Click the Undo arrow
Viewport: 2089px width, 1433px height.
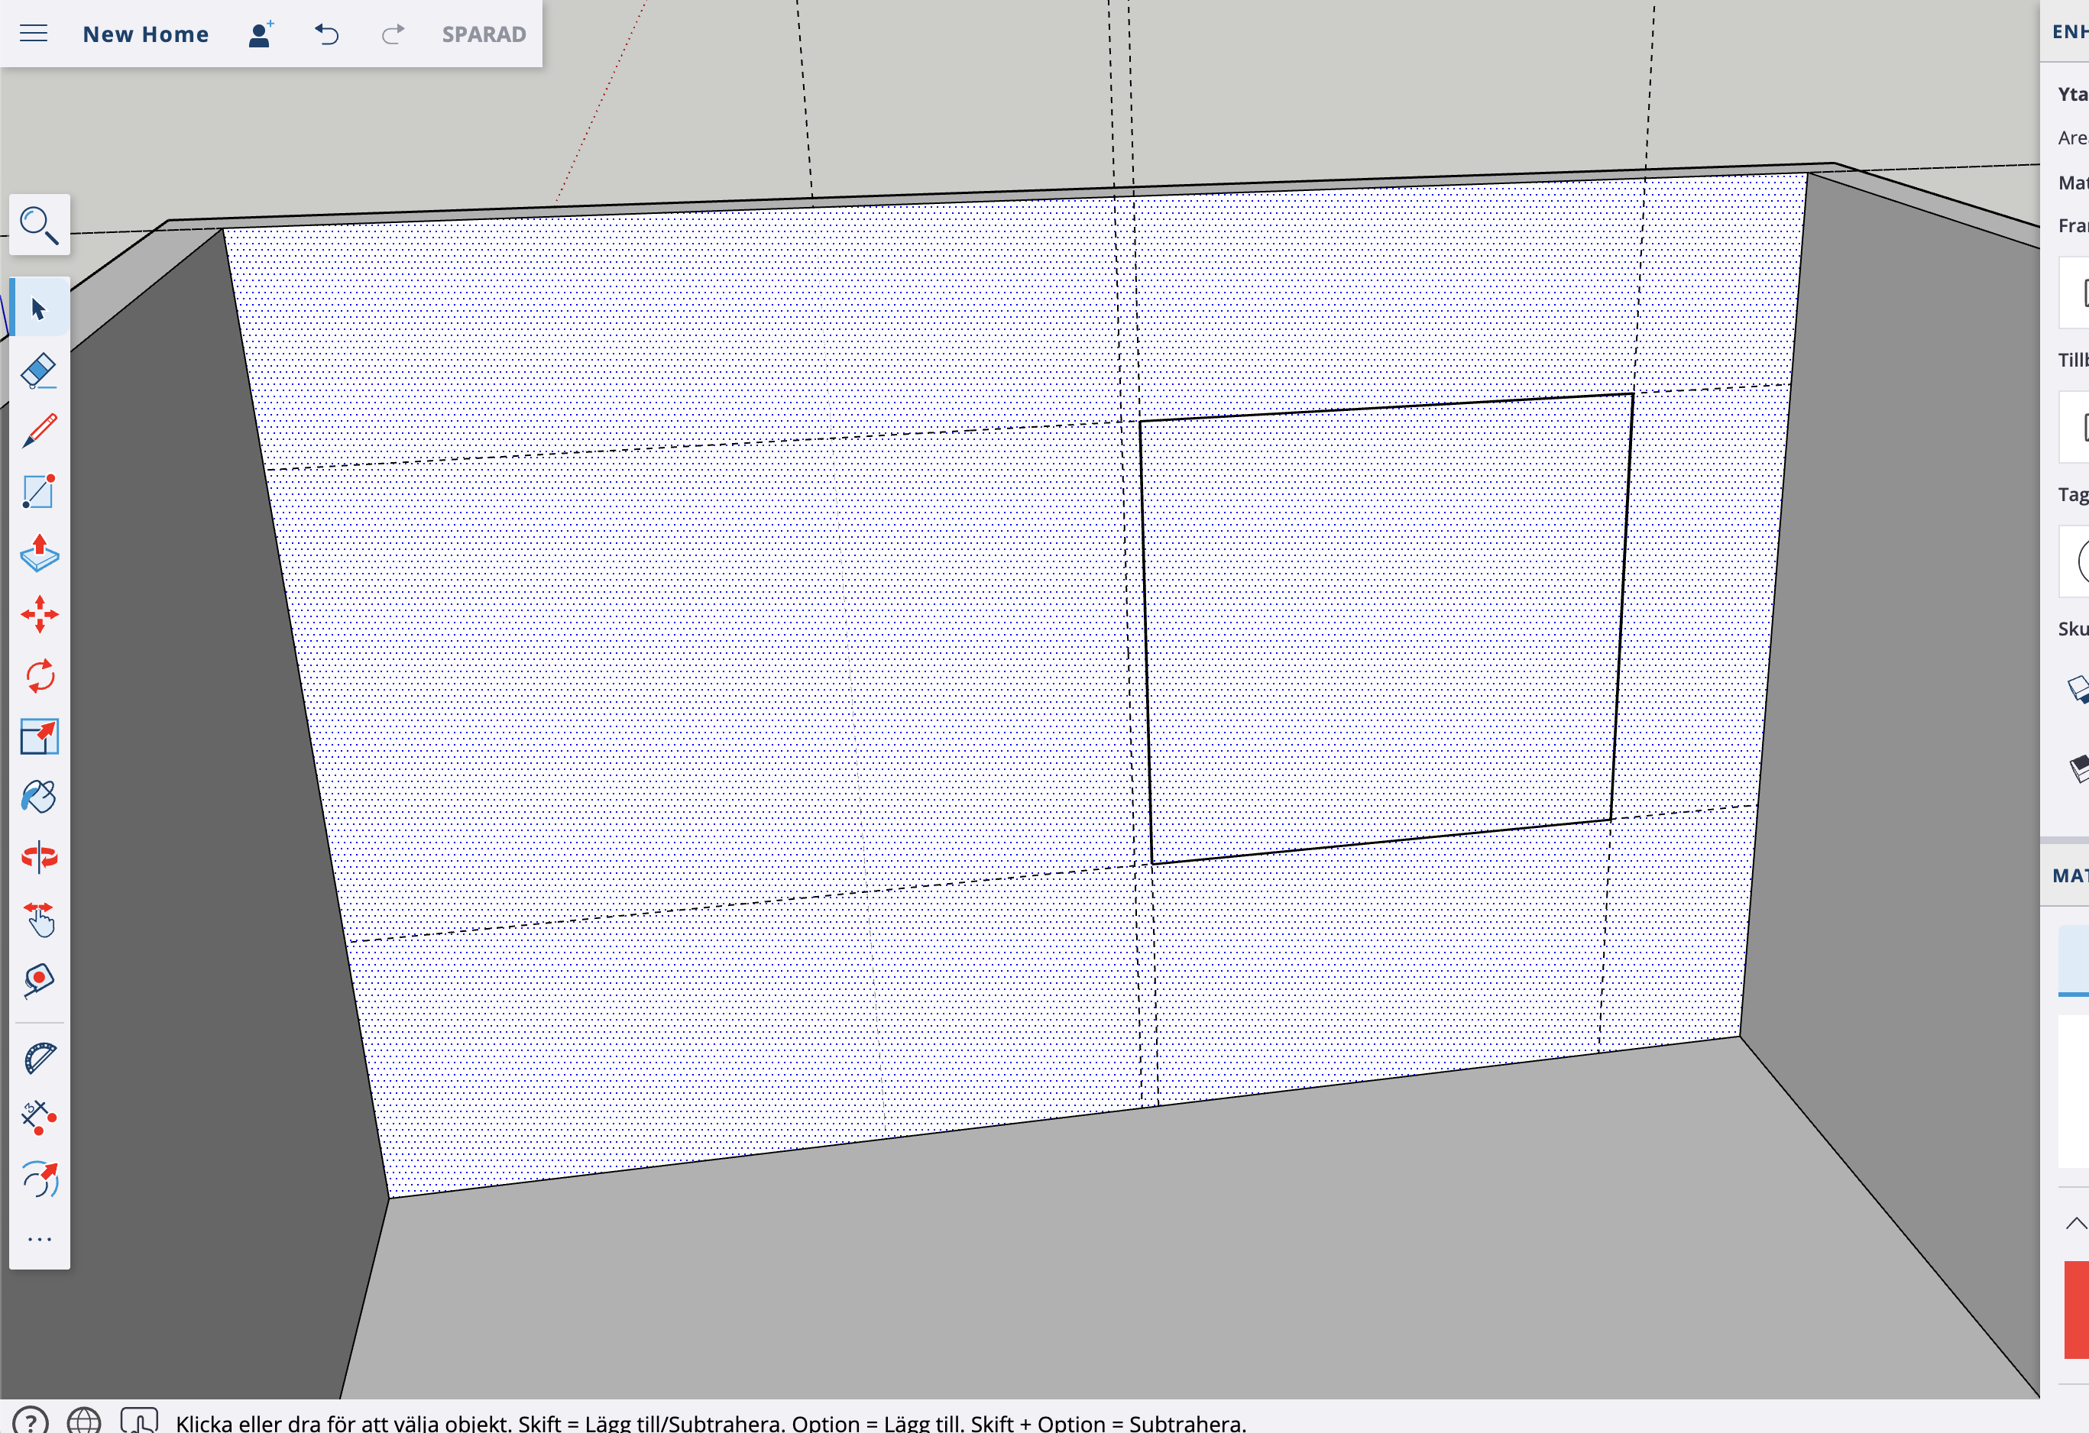click(x=327, y=34)
